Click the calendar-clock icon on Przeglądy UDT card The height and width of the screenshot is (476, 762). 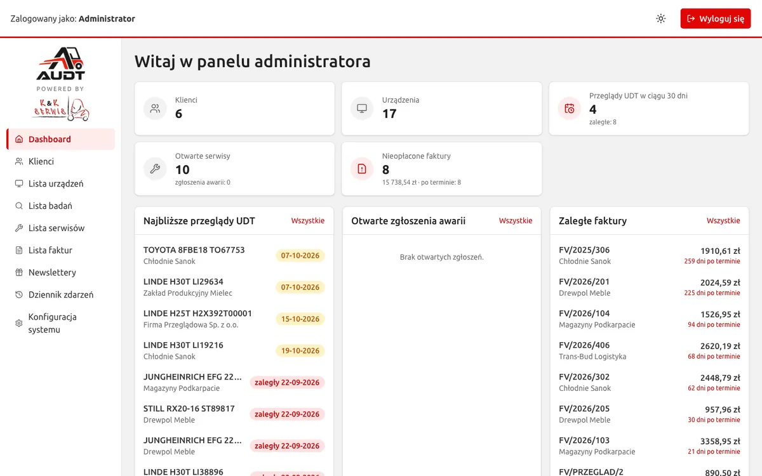570,109
